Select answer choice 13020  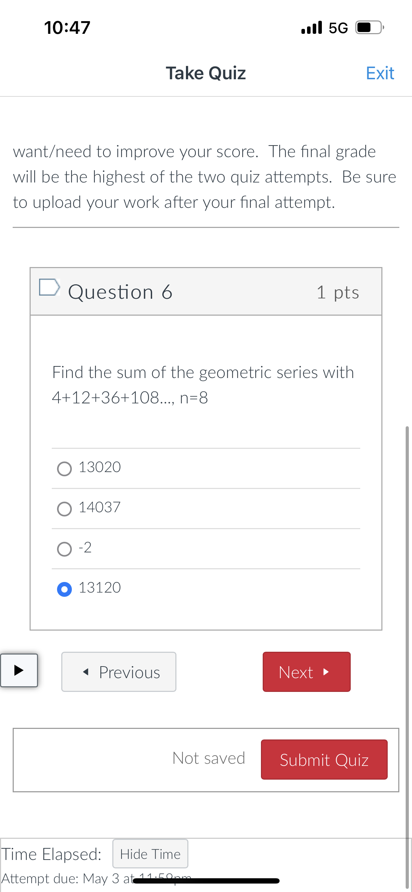click(64, 469)
